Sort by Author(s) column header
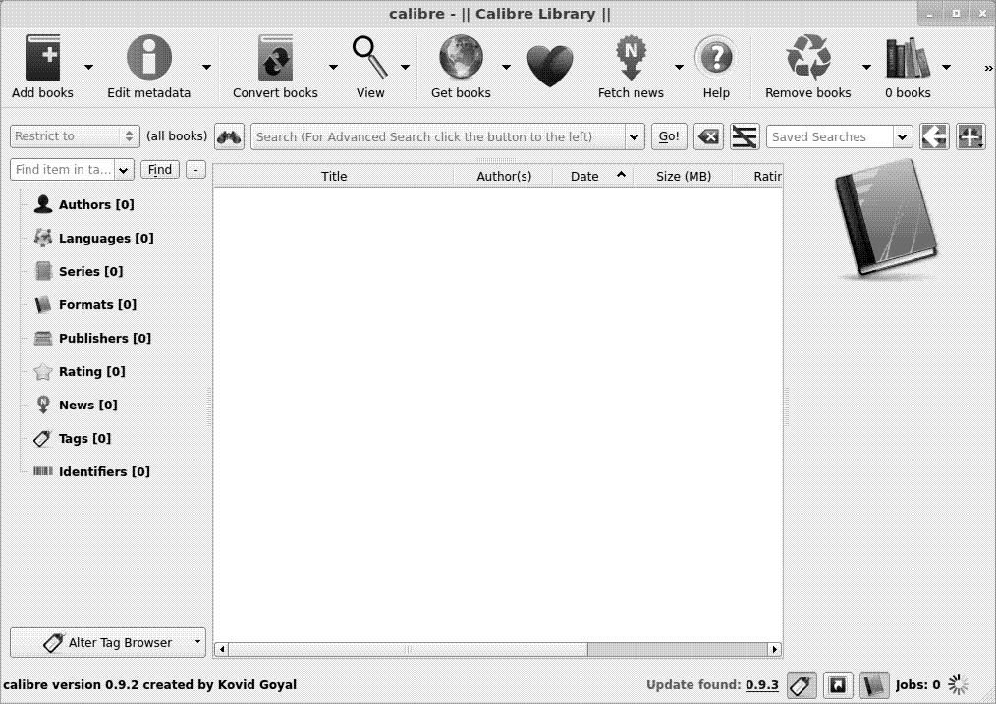Viewport: 996px width, 704px height. (504, 176)
